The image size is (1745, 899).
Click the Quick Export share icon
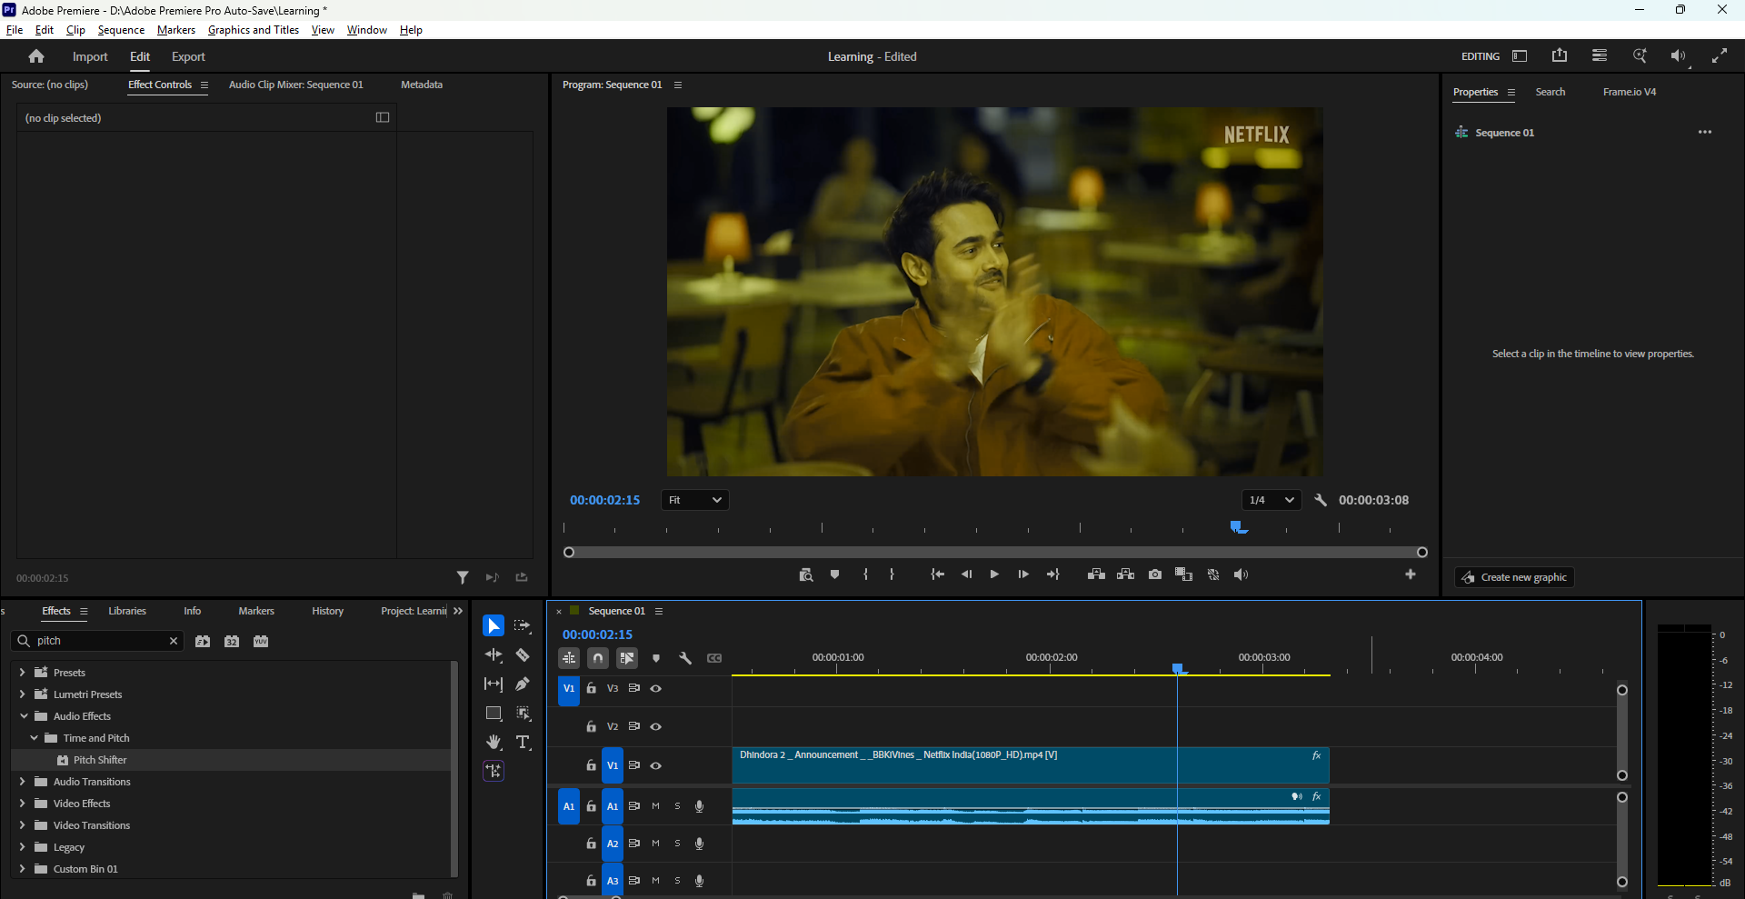pyautogui.click(x=1560, y=55)
